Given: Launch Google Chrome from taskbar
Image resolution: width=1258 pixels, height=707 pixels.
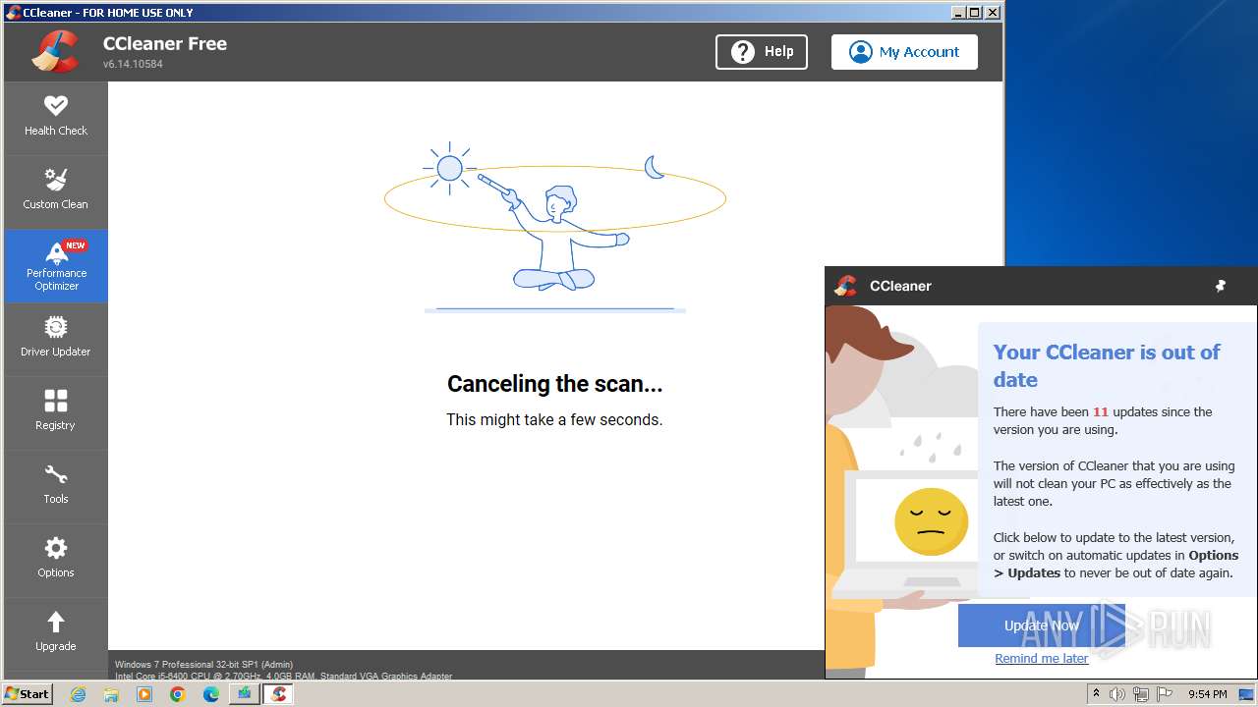Looking at the screenshot, I should pos(178,694).
